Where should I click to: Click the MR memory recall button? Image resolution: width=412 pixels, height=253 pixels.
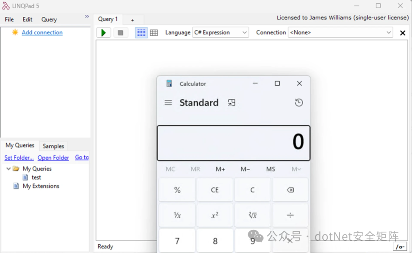click(195, 169)
